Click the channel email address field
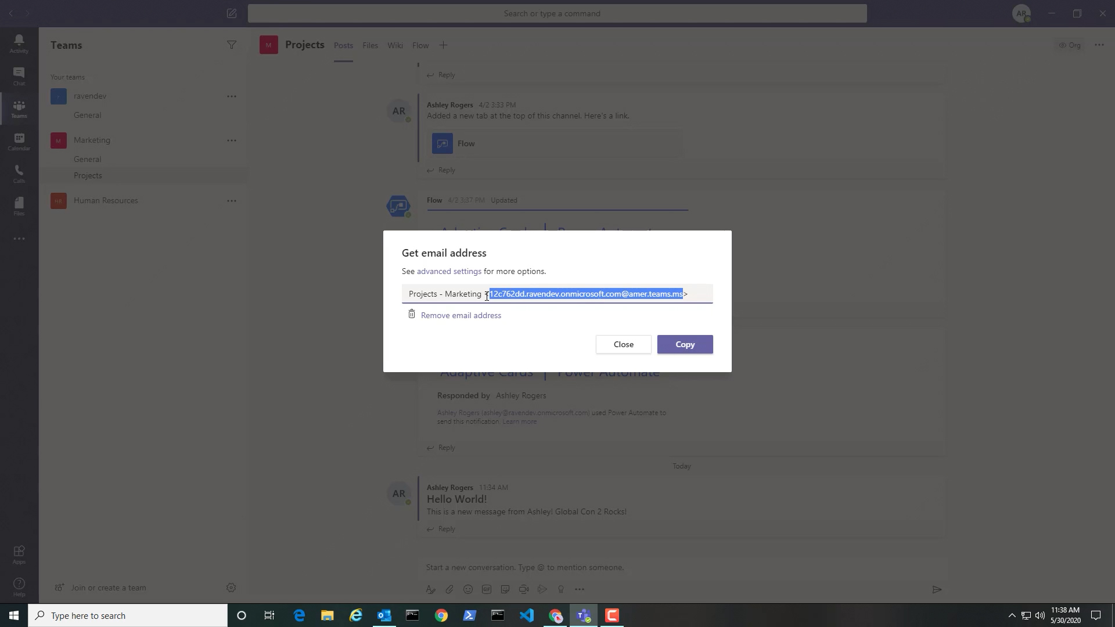The image size is (1115, 627). [x=557, y=294]
